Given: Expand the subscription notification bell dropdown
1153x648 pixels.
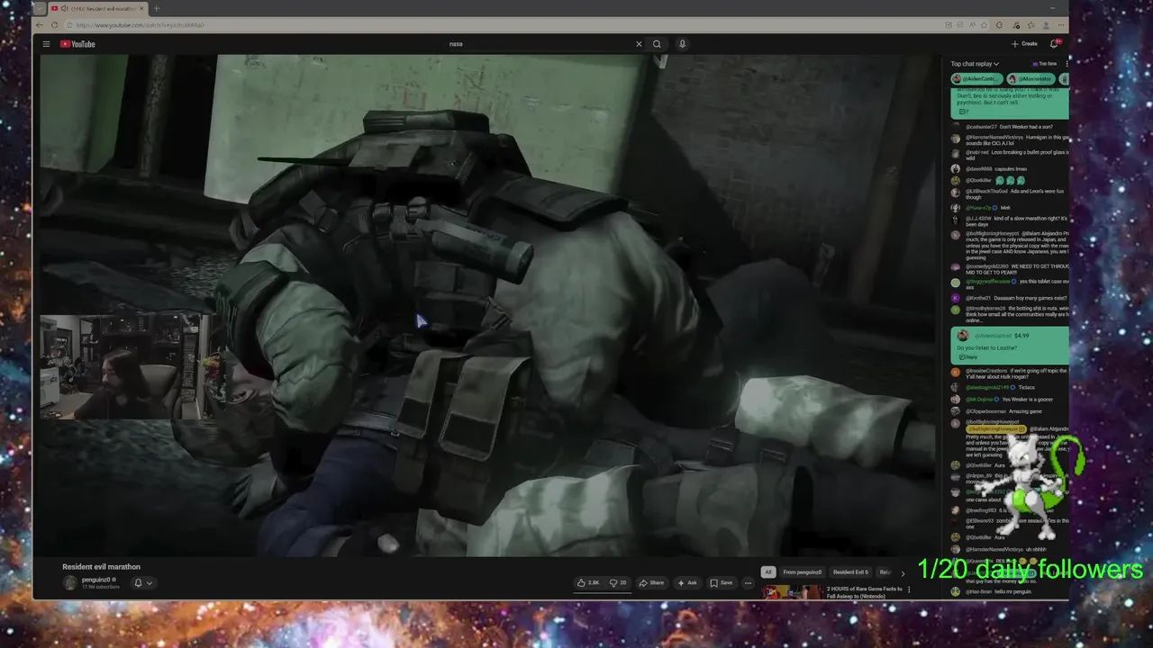Looking at the screenshot, I should tap(143, 583).
